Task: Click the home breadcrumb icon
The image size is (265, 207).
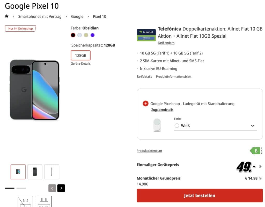Action: pyautogui.click(x=7, y=16)
